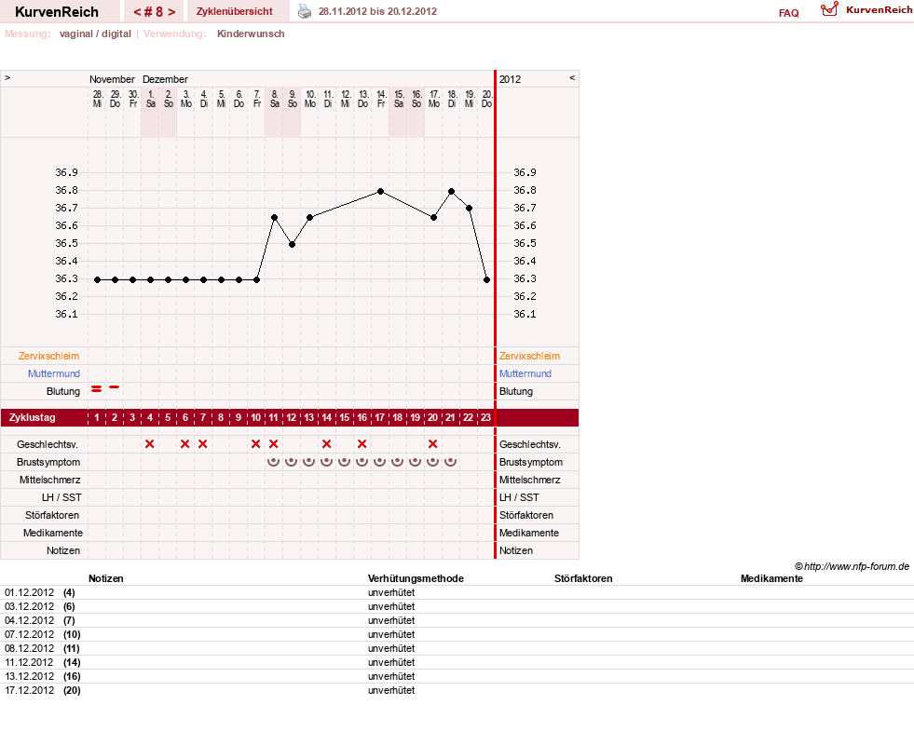Open the http://www.nfp-forum.de link
Image resolution: width=914 pixels, height=745 pixels.
click(x=857, y=566)
